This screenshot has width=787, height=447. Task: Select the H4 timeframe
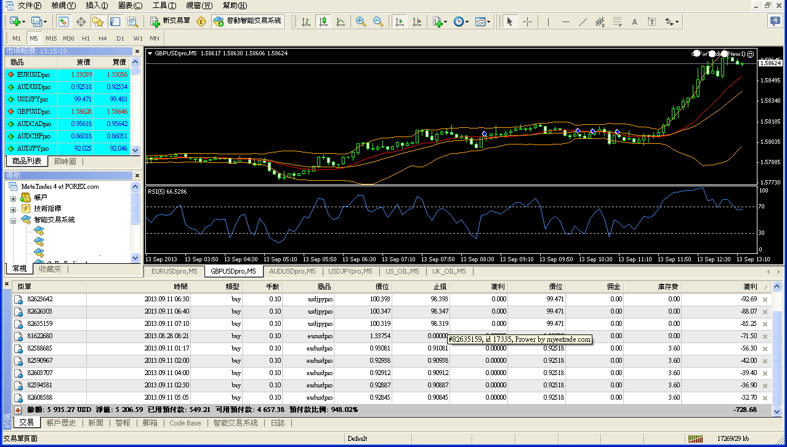coord(103,38)
